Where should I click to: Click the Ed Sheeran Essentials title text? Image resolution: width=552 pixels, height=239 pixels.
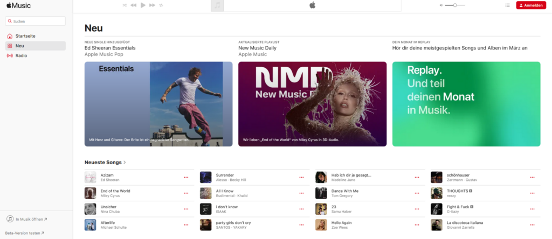point(110,48)
